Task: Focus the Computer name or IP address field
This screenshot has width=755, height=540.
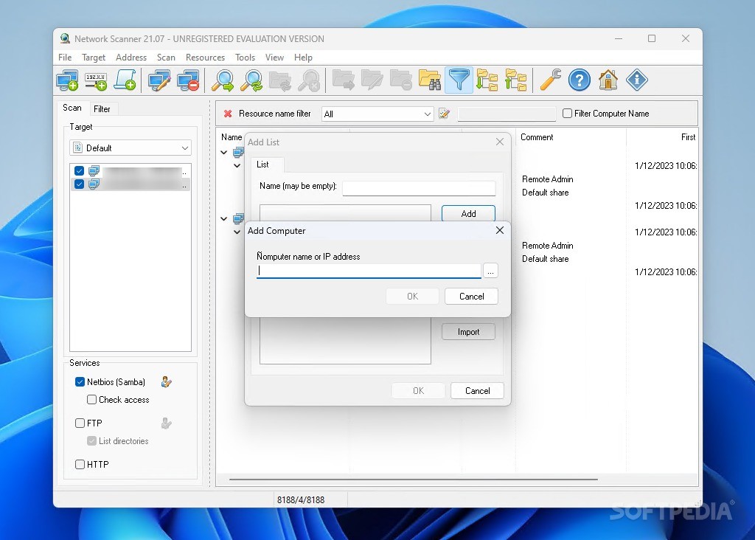Action: point(369,271)
